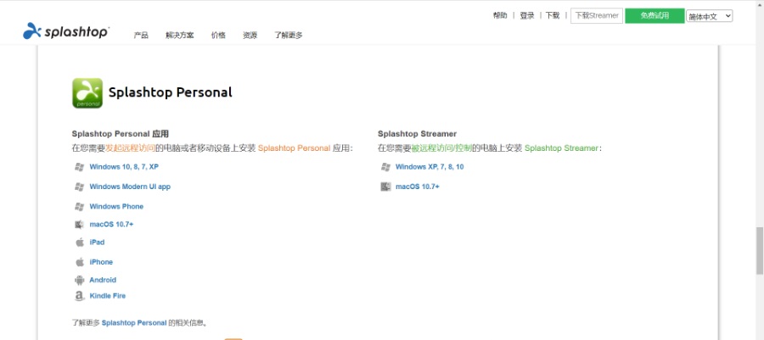Open the 解决方案 menu
The height and width of the screenshot is (340, 764).
pos(180,35)
